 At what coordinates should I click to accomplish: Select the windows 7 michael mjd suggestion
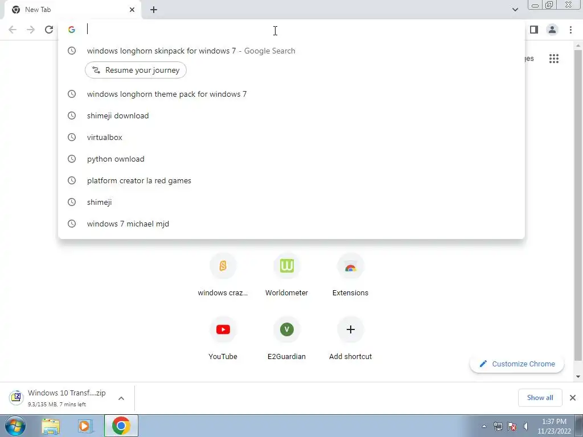coord(291,224)
